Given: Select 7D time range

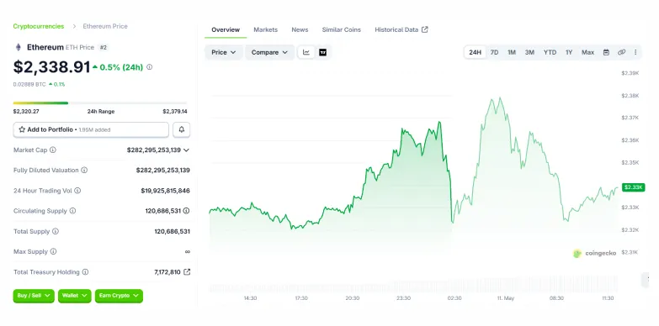Looking at the screenshot, I should pyautogui.click(x=494, y=52).
